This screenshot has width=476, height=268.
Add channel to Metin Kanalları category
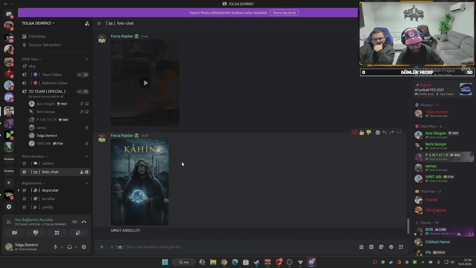(x=87, y=156)
